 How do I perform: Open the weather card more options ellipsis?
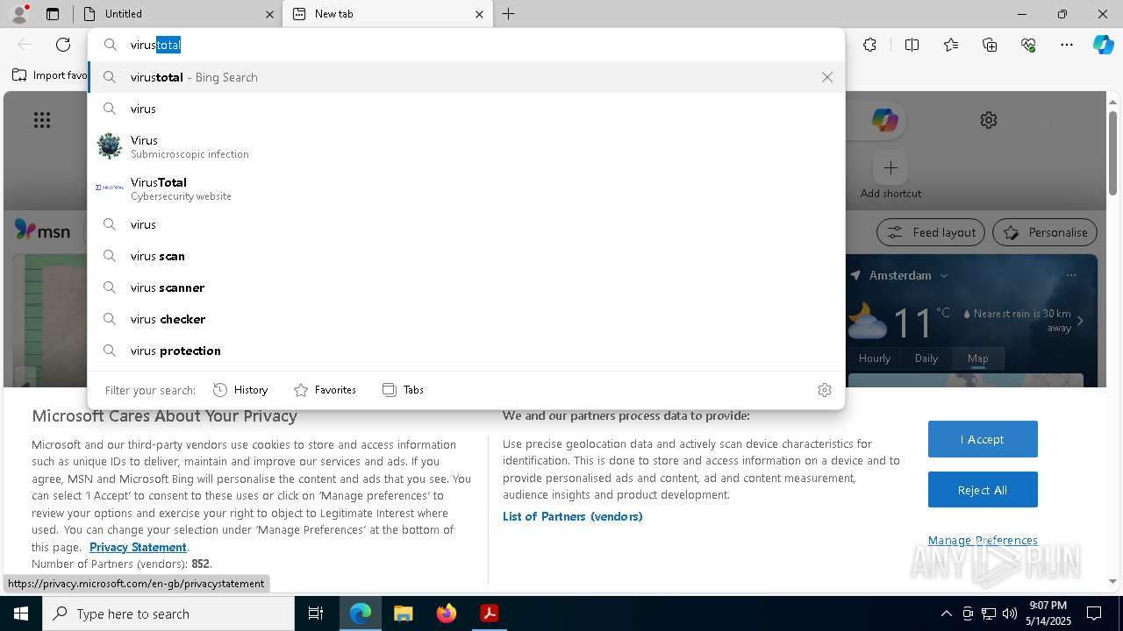click(x=1071, y=275)
